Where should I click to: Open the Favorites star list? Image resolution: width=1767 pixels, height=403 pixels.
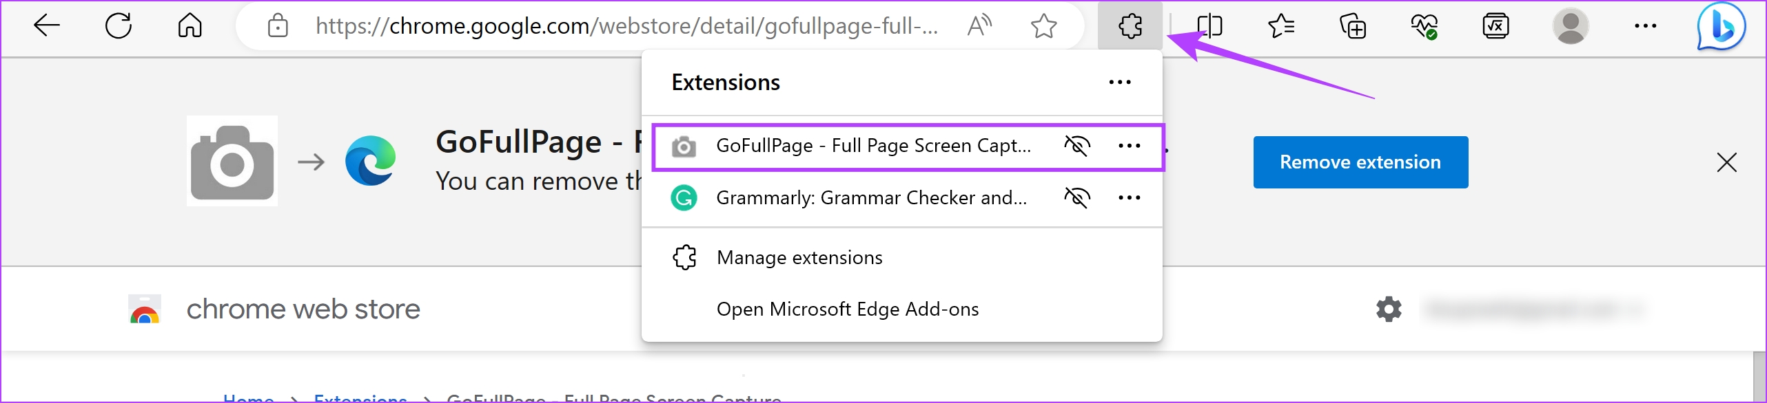[x=1280, y=26]
